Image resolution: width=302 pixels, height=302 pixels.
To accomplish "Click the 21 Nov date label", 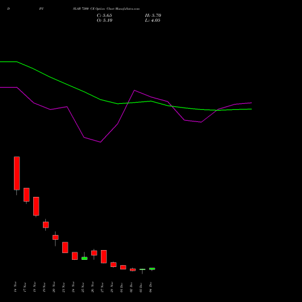I will [x=63, y=287].
